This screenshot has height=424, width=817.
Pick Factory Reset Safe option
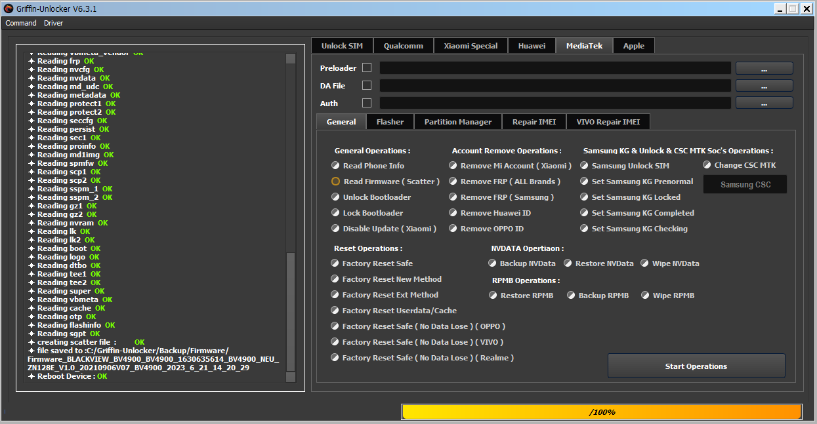tap(335, 263)
